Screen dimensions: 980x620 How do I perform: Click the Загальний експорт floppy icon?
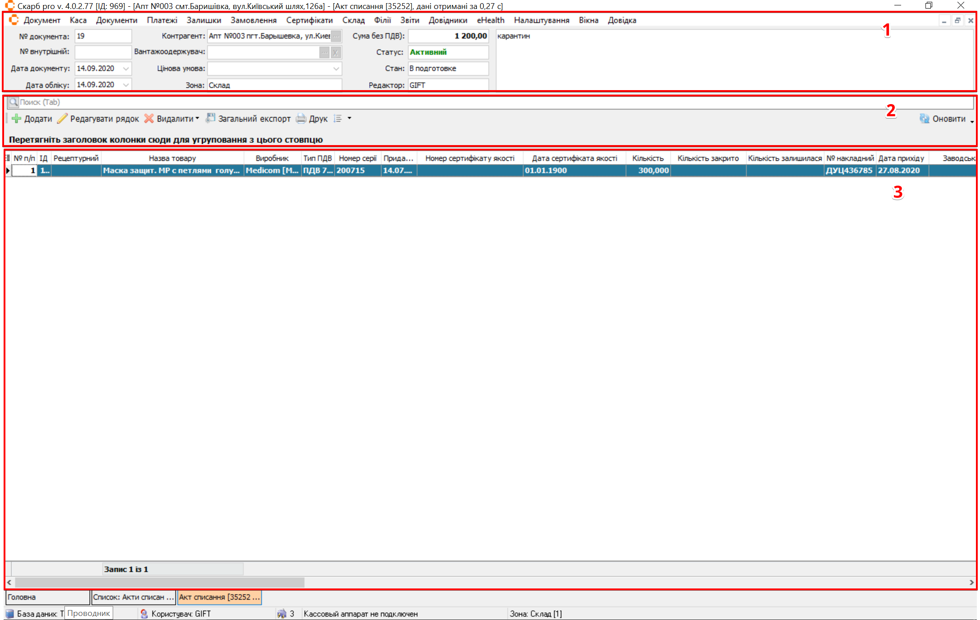tap(210, 119)
